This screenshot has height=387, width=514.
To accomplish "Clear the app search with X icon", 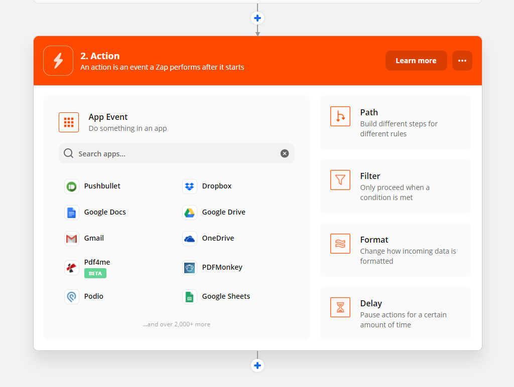I will [x=285, y=154].
